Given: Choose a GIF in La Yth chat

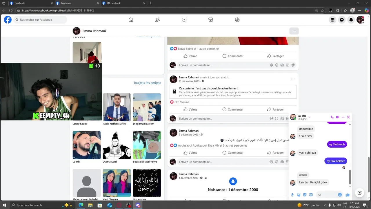Looking at the screenshot, I should [311, 195].
